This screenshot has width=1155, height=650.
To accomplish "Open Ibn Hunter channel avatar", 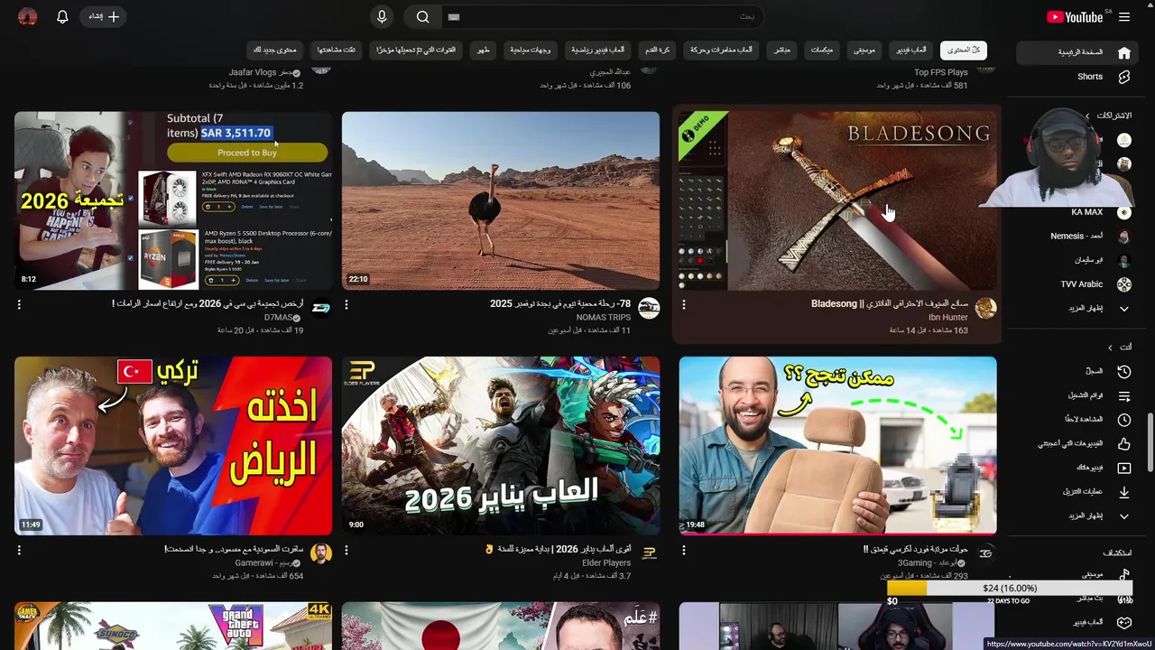I will [x=985, y=309].
